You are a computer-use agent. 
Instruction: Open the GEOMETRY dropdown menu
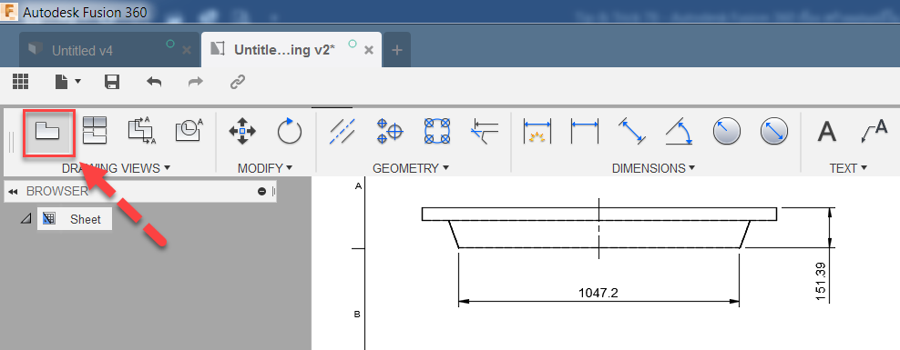click(410, 168)
